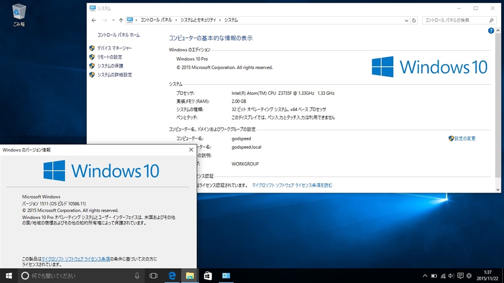Select the コントロール パネル breadcrumb
504x283 pixels.
click(x=156, y=20)
